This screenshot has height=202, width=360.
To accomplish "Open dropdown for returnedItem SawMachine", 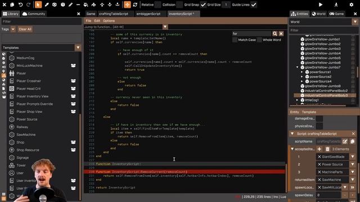I will (353, 180).
